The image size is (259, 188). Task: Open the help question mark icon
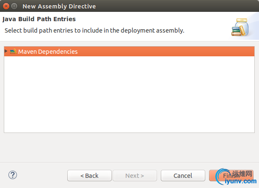(x=13, y=175)
